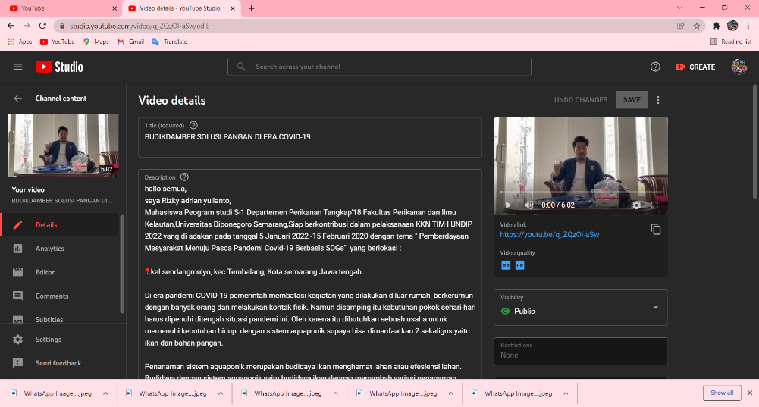This screenshot has width=759, height=407.
Task: Click the sidebar menu scrollbar
Action: pos(122,264)
